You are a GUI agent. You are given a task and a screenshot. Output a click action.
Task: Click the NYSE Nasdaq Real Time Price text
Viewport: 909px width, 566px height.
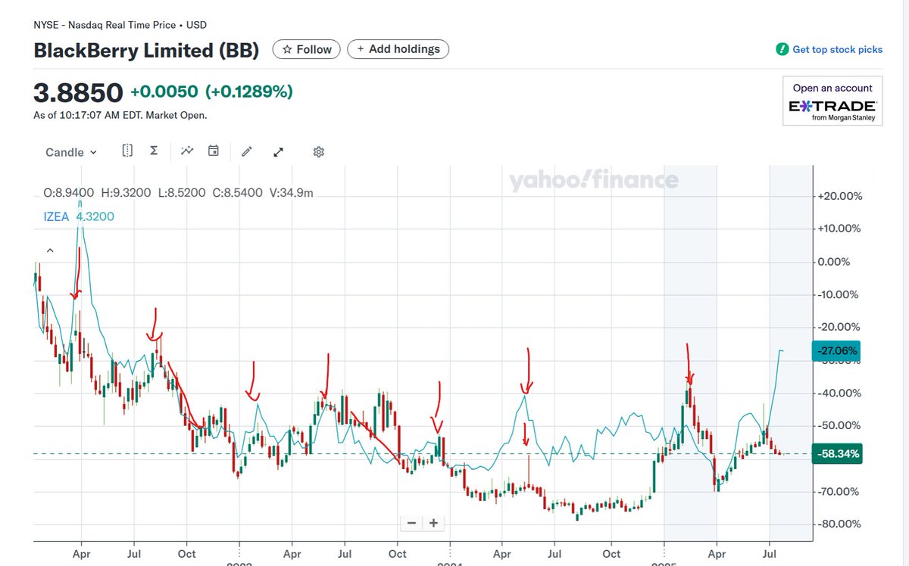click(x=120, y=25)
